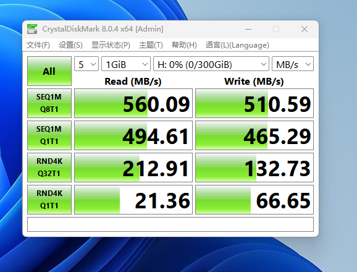
Task: Click the 510.59 write result
Action: tap(254, 103)
